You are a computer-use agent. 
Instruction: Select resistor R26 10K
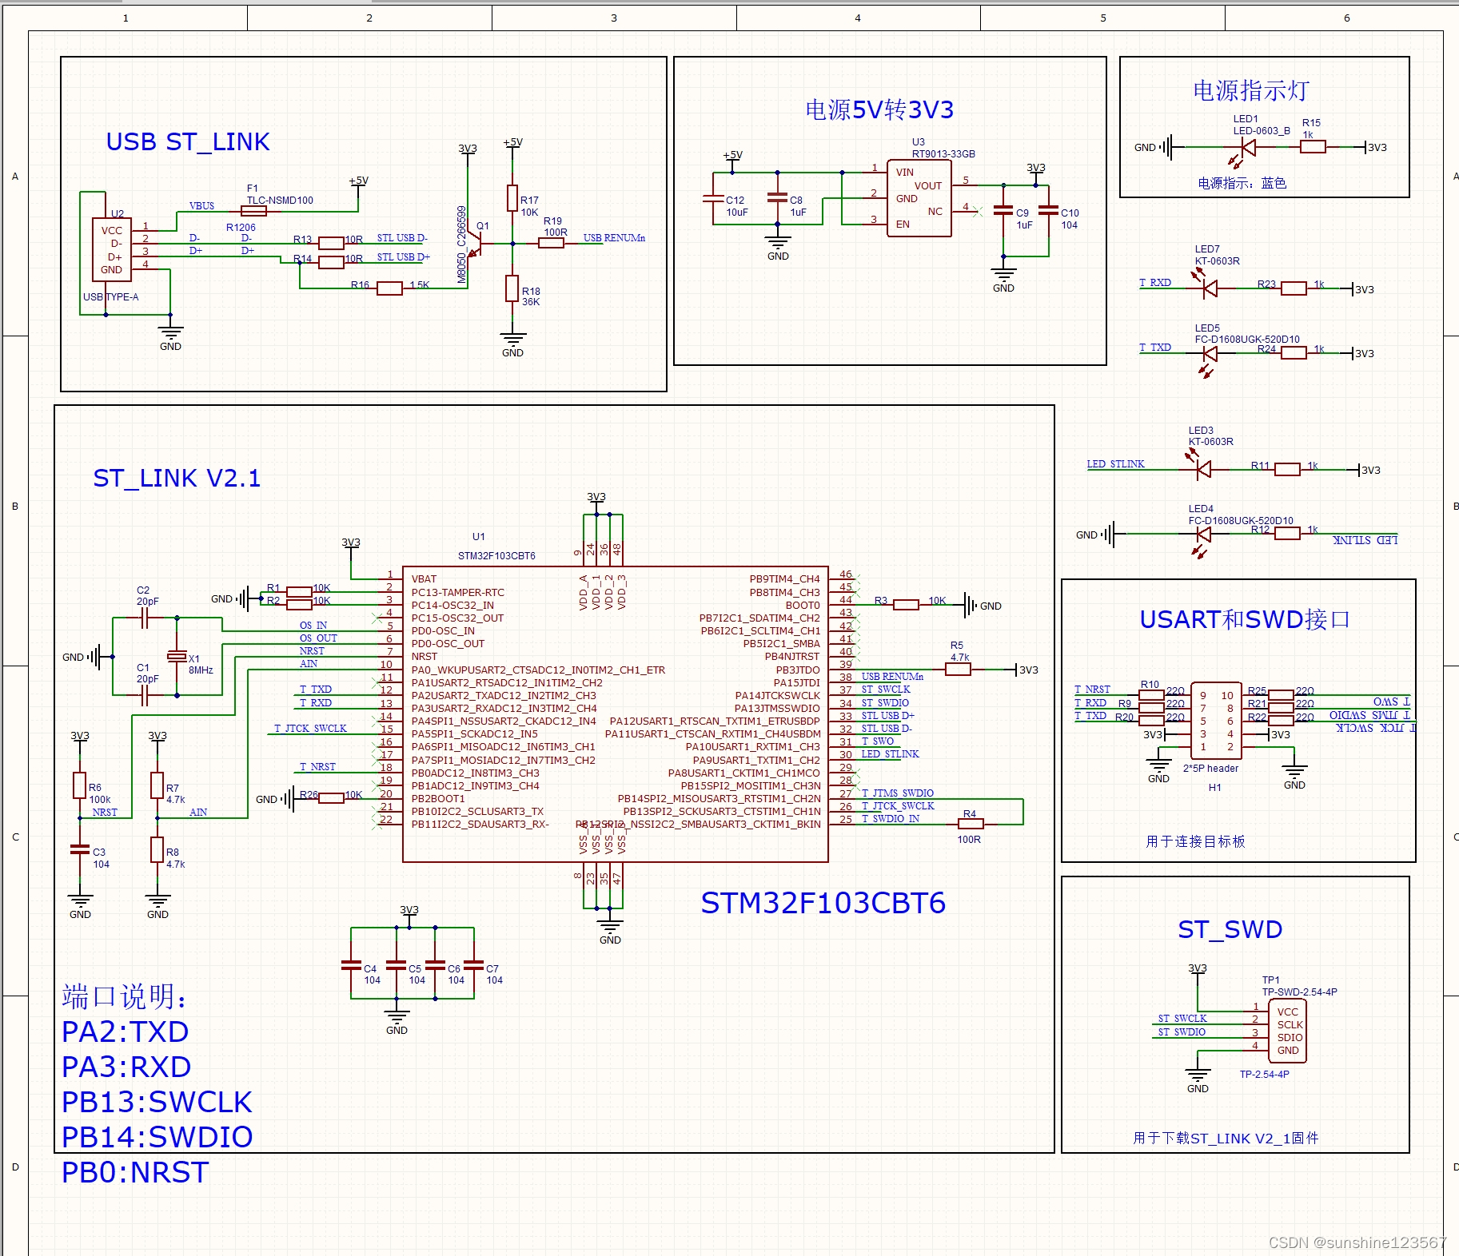click(x=331, y=798)
